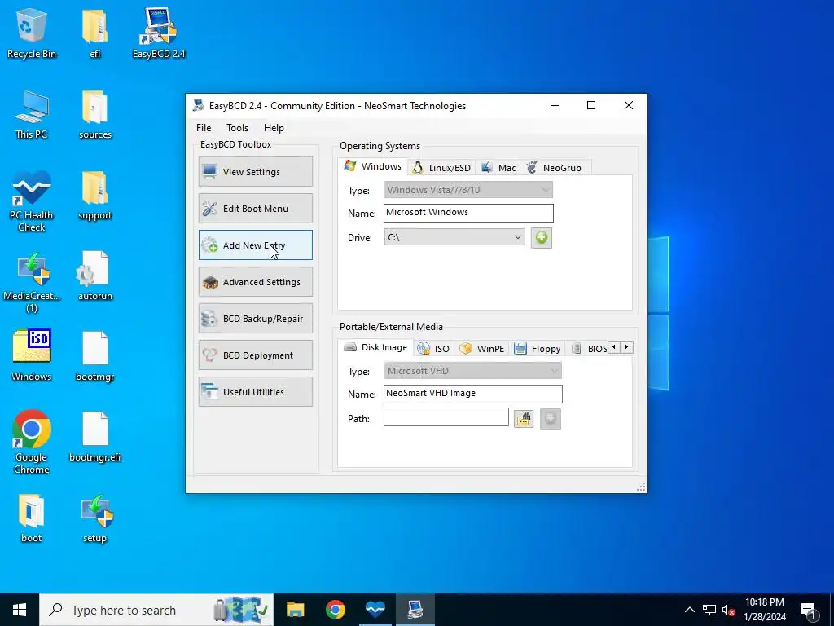Screen dimensions: 834x626
Task: Select the BIOS tab
Action: click(590, 349)
